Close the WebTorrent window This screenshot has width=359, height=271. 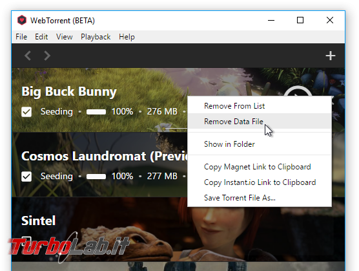(x=330, y=21)
